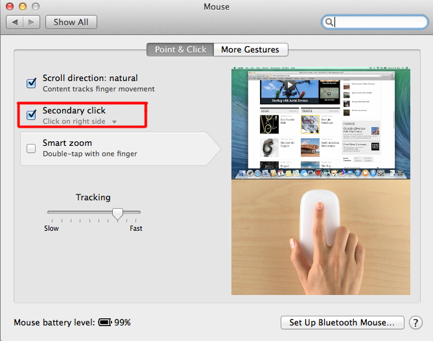The width and height of the screenshot is (433, 341).
Task: Click the gray zoom window button
Action: pos(36,6)
